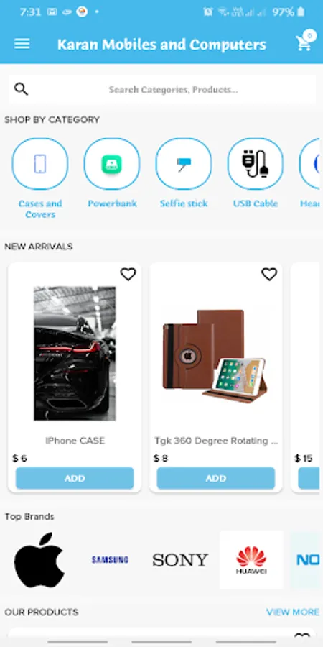Select the Cases and Covers category
This screenshot has width=323, height=647.
click(40, 164)
